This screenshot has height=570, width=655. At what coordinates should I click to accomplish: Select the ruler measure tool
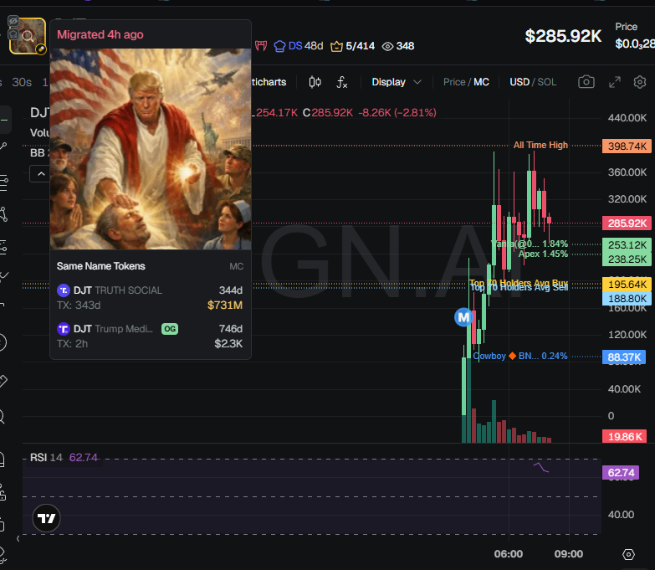point(3,381)
